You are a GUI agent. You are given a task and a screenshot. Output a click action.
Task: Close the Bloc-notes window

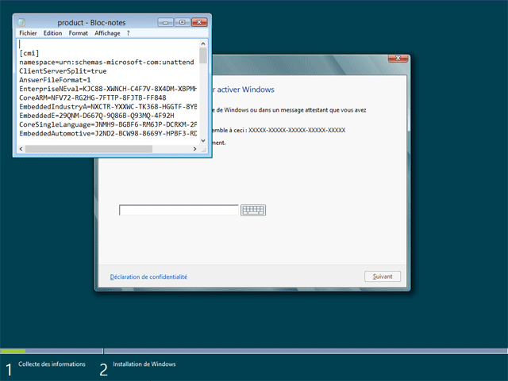click(x=199, y=22)
